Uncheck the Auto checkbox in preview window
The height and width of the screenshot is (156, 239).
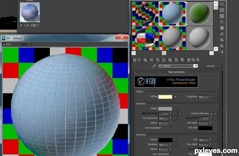(4, 44)
